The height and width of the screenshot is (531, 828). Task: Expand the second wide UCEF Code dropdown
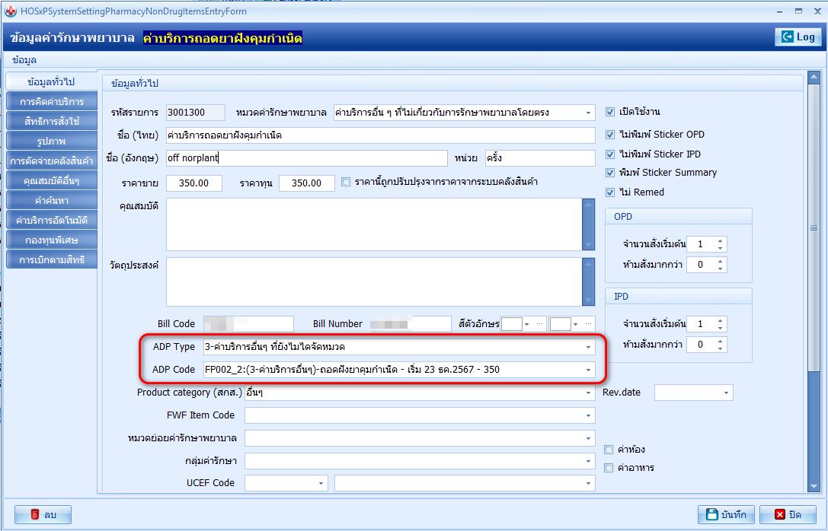point(588,483)
